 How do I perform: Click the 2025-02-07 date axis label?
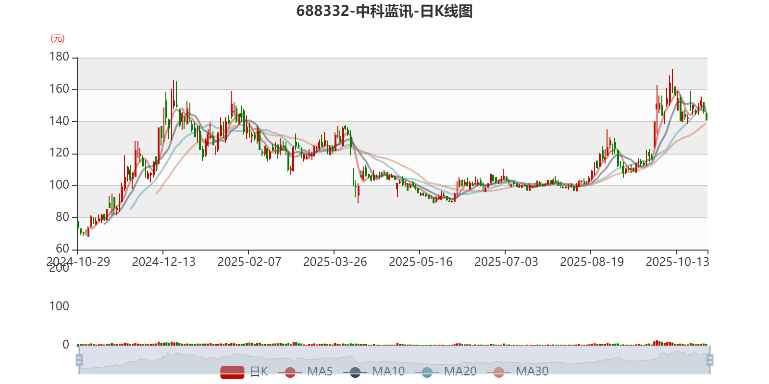tap(249, 262)
